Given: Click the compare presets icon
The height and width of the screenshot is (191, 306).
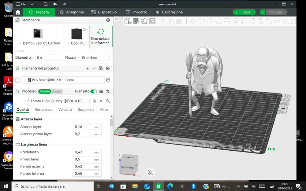Looking at the screenshot, I should (x=108, y=91).
